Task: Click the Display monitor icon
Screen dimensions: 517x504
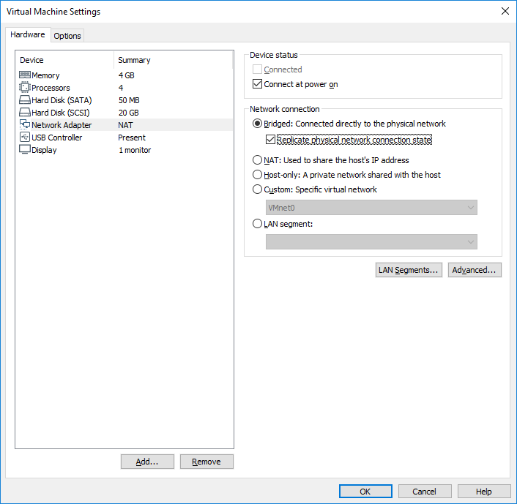Action: [x=25, y=149]
